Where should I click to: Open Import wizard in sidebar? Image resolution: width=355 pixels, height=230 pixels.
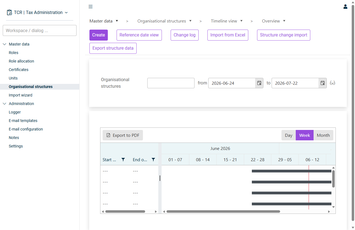[x=21, y=95]
